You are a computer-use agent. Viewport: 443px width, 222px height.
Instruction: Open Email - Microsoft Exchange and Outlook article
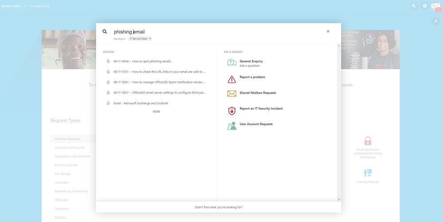click(141, 103)
